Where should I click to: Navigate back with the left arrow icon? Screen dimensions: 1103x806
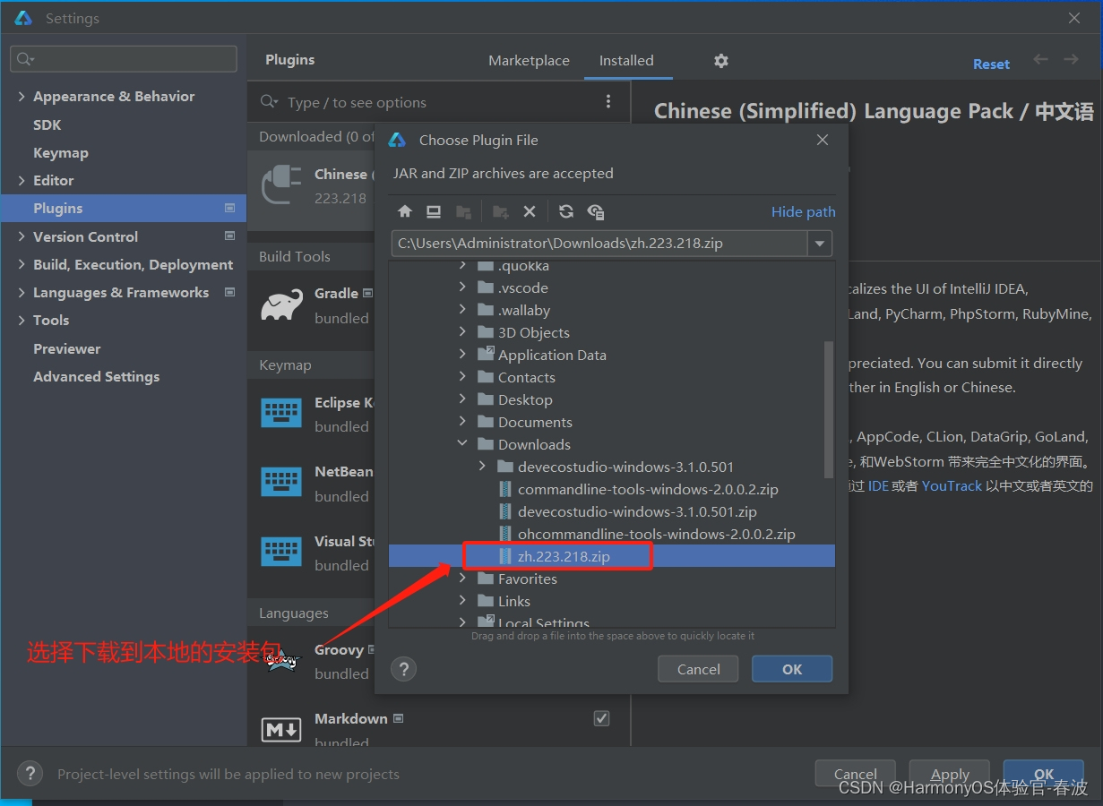click(x=1040, y=59)
